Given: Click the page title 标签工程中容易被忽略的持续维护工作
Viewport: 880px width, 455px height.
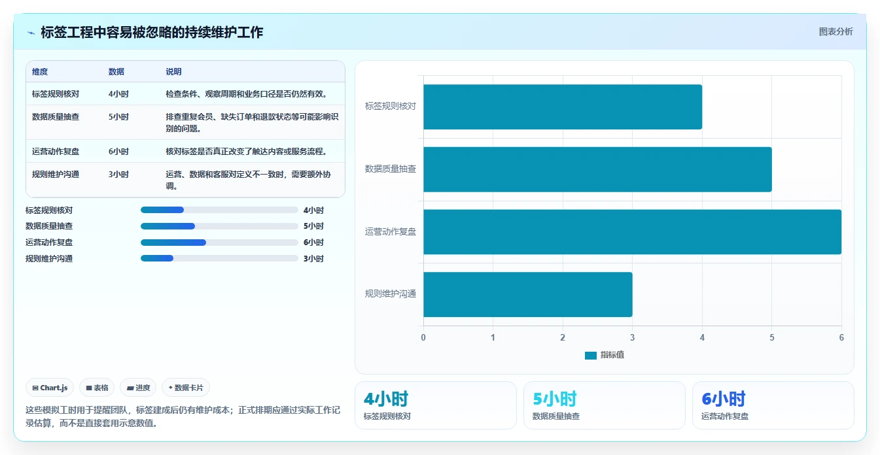Looking at the screenshot, I should pos(152,32).
